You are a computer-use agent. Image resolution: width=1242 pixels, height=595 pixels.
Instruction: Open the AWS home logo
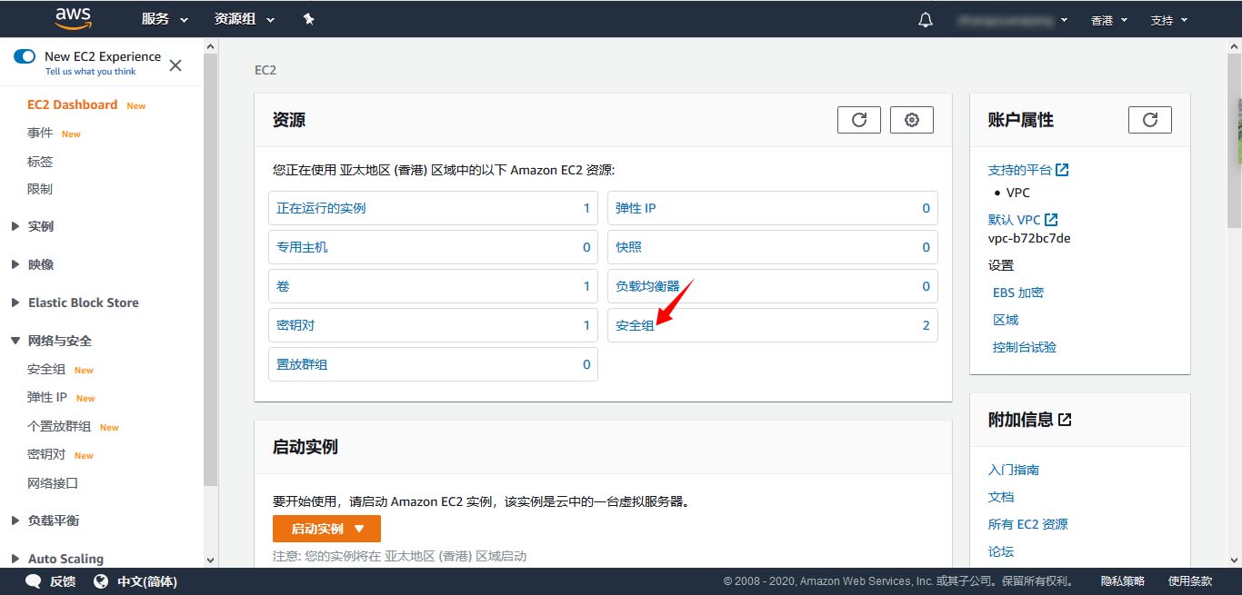pos(74,18)
